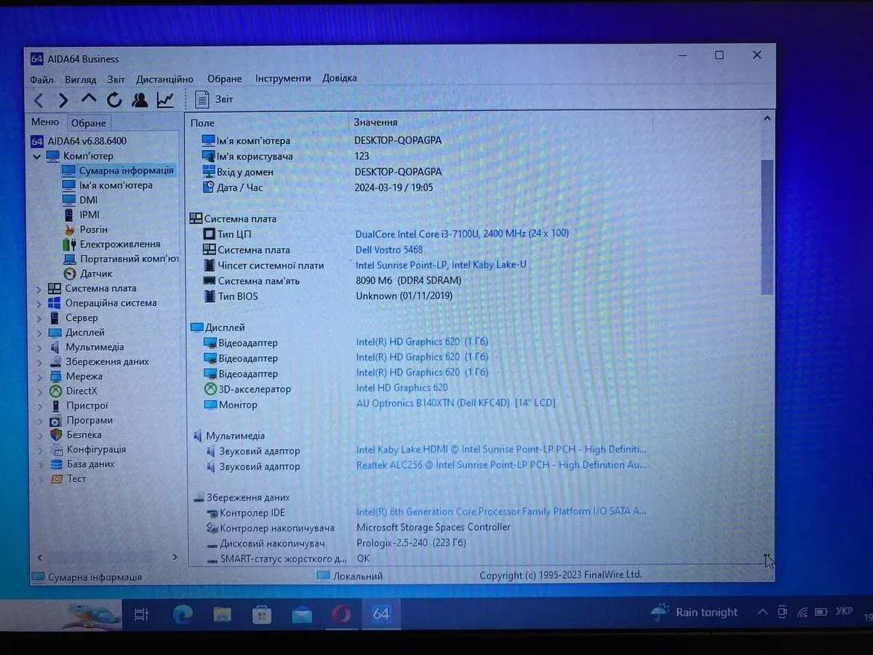Open Microsoft Edge from the taskbar
This screenshot has width=873, height=655.
click(182, 614)
